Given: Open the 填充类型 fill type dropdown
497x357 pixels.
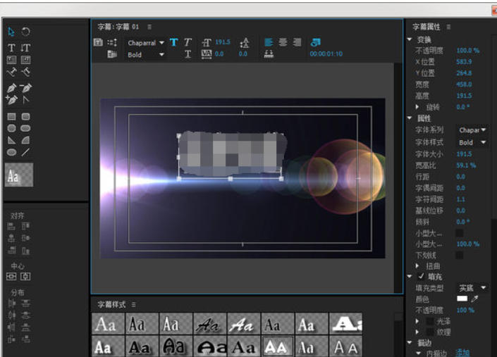Looking at the screenshot, I should pyautogui.click(x=473, y=288).
